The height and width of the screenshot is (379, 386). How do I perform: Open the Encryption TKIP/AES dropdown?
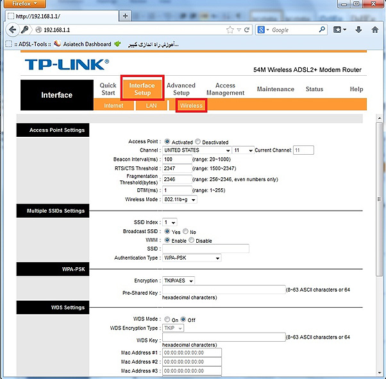coord(178,281)
